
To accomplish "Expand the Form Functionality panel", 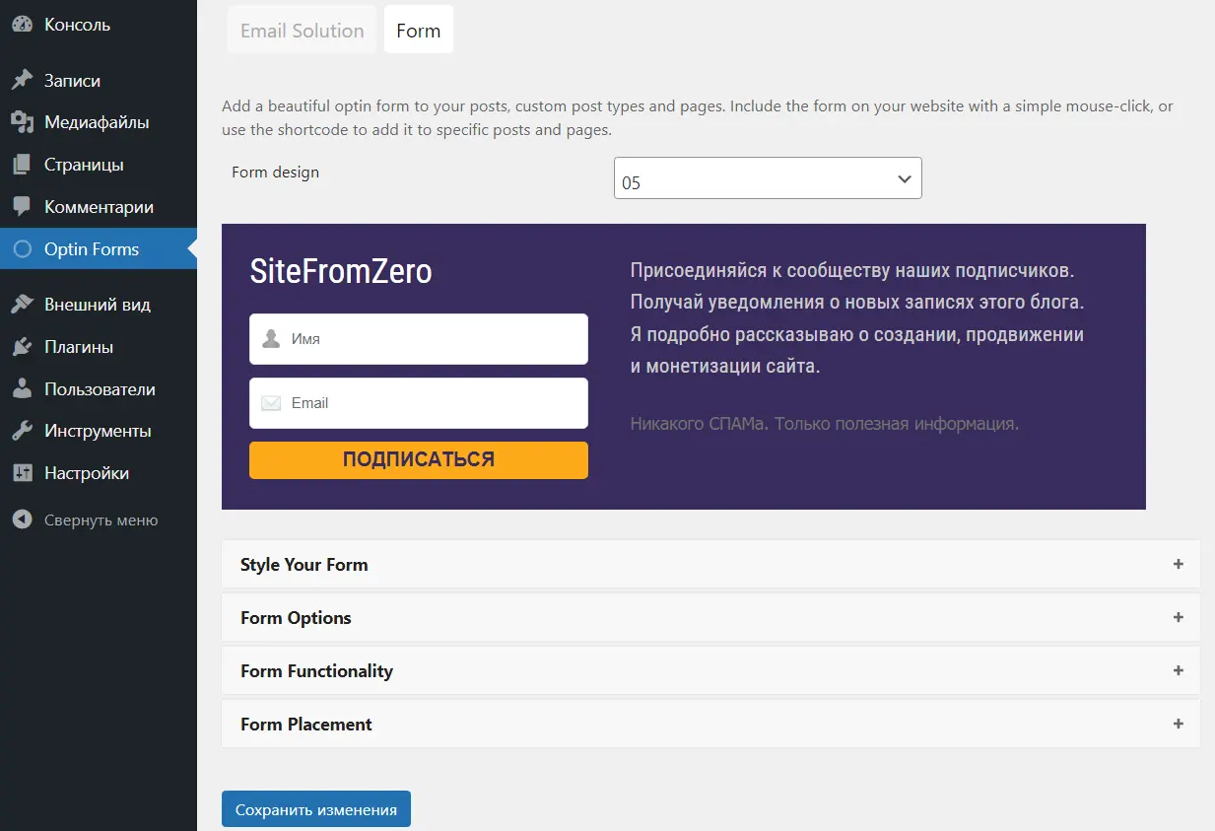I will pos(709,671).
